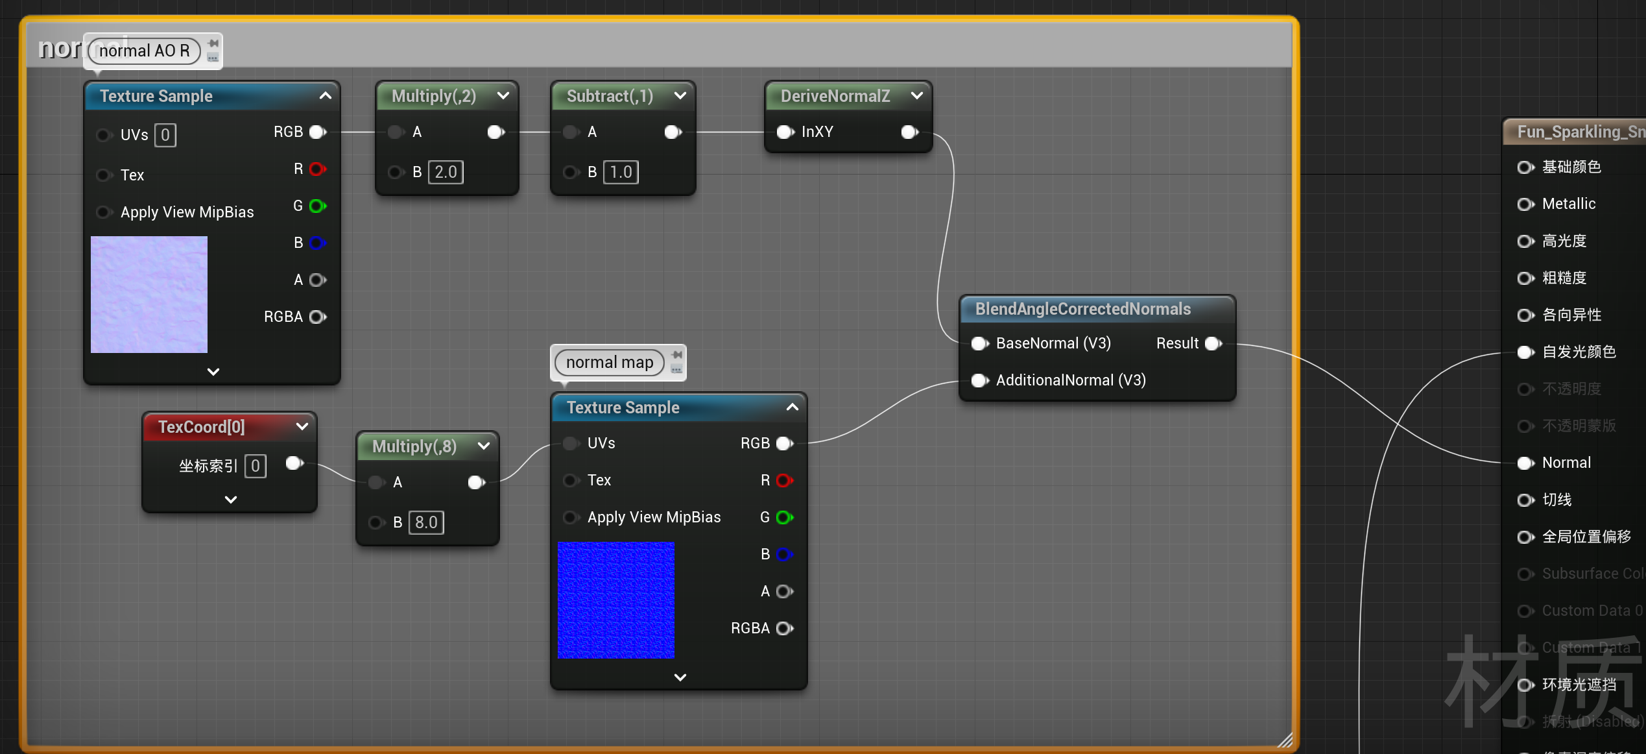Image resolution: width=1646 pixels, height=754 pixels.
Task: Click the Metallic input label
Action: click(1568, 204)
